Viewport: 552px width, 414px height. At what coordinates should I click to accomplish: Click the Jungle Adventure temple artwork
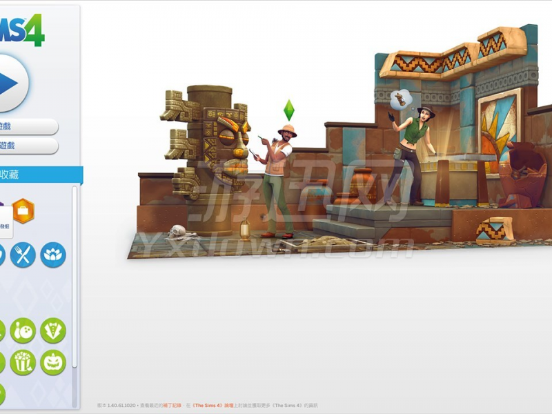(x=339, y=142)
